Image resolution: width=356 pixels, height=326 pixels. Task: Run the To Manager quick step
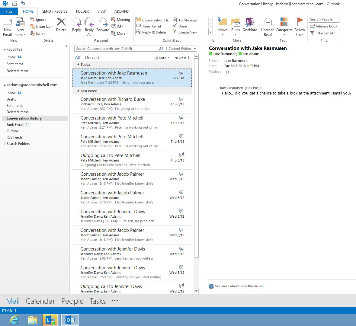point(185,20)
